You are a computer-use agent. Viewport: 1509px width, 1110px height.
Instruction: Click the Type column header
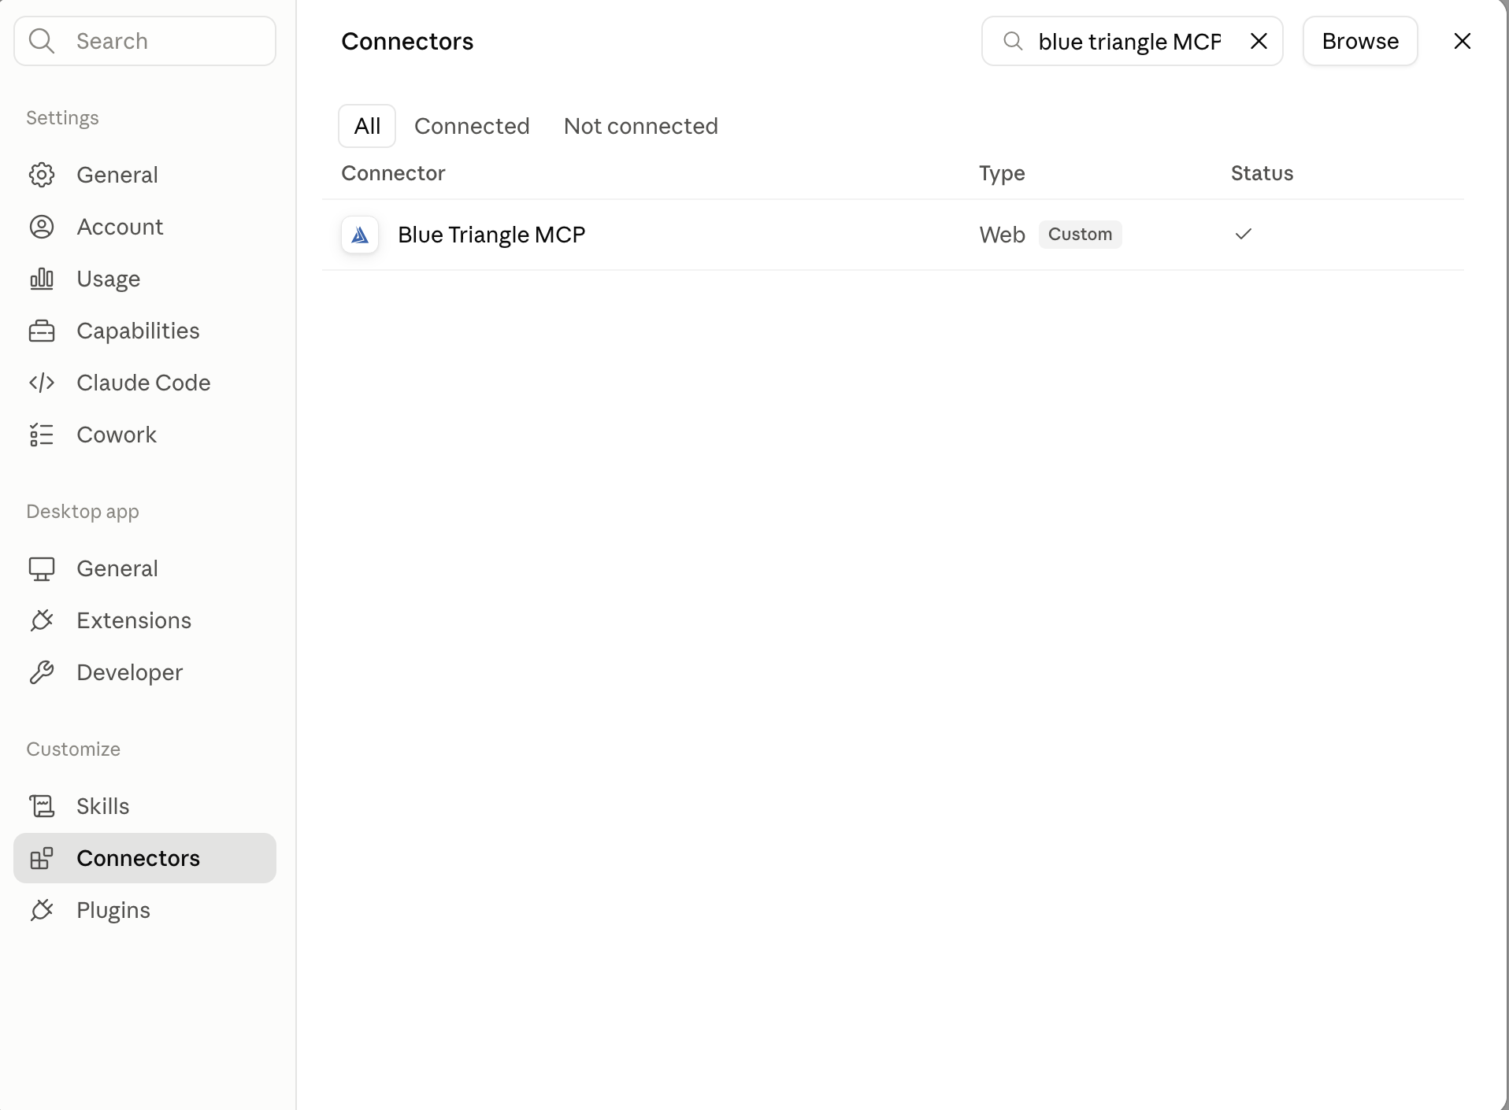[x=1002, y=173]
